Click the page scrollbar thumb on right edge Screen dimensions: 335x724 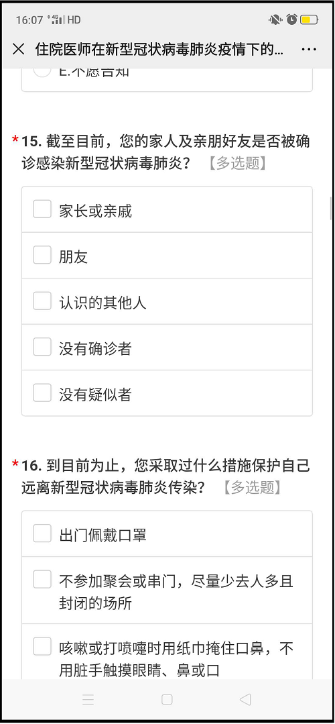(x=331, y=208)
